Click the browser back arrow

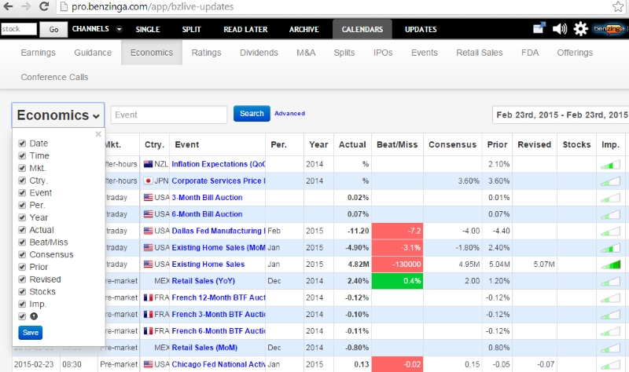point(8,6)
